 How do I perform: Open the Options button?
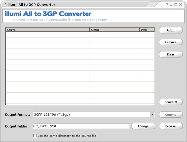tap(171, 115)
